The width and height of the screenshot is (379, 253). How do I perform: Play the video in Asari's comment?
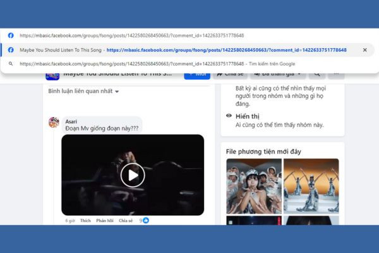pos(133,175)
